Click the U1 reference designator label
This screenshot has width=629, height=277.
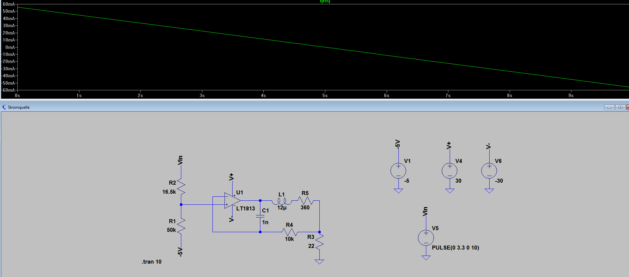click(x=240, y=192)
